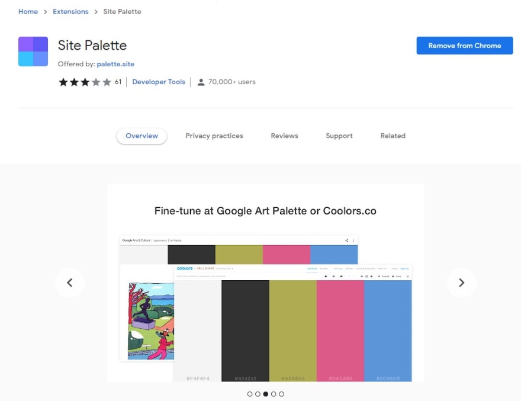Visit the palette.site developer link
This screenshot has height=401, width=521.
115,64
